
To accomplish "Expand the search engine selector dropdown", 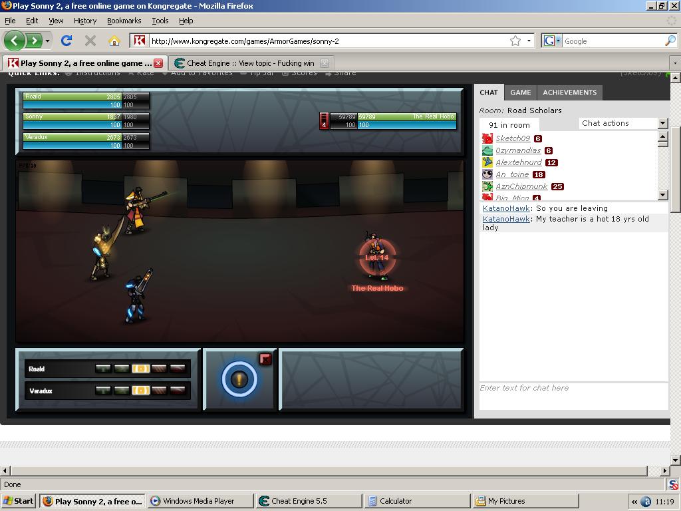I will click(x=551, y=41).
